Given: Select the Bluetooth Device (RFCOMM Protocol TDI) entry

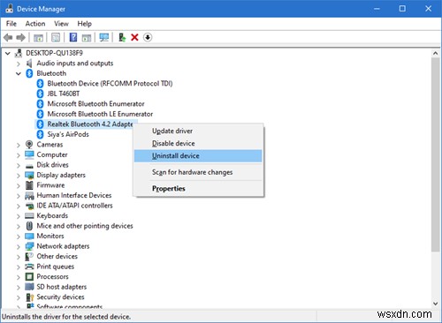Looking at the screenshot, I should point(110,84).
